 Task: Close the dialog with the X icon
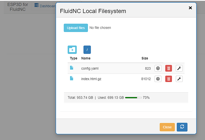(190, 8)
